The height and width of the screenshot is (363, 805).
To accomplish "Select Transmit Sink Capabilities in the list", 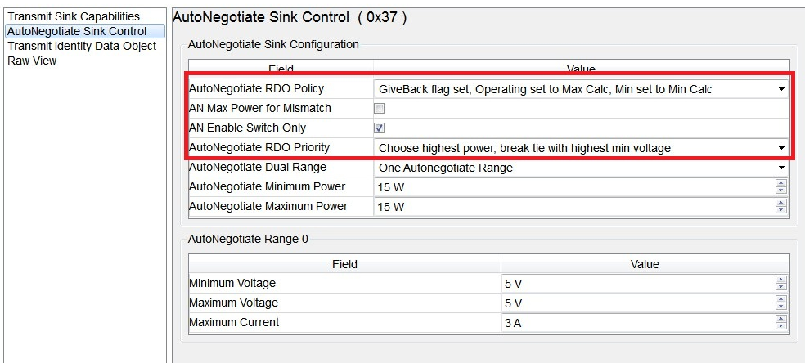I will (74, 16).
